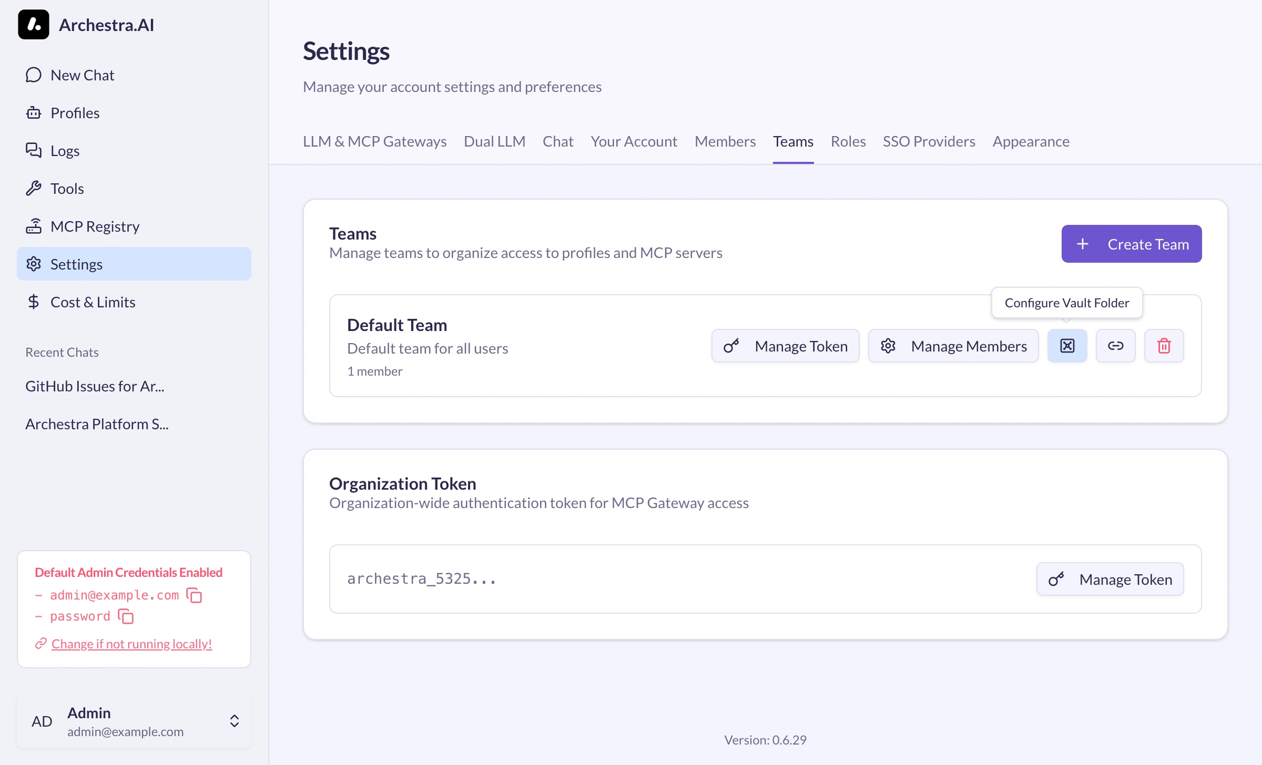
Task: Copy the default password value
Action: click(x=126, y=616)
